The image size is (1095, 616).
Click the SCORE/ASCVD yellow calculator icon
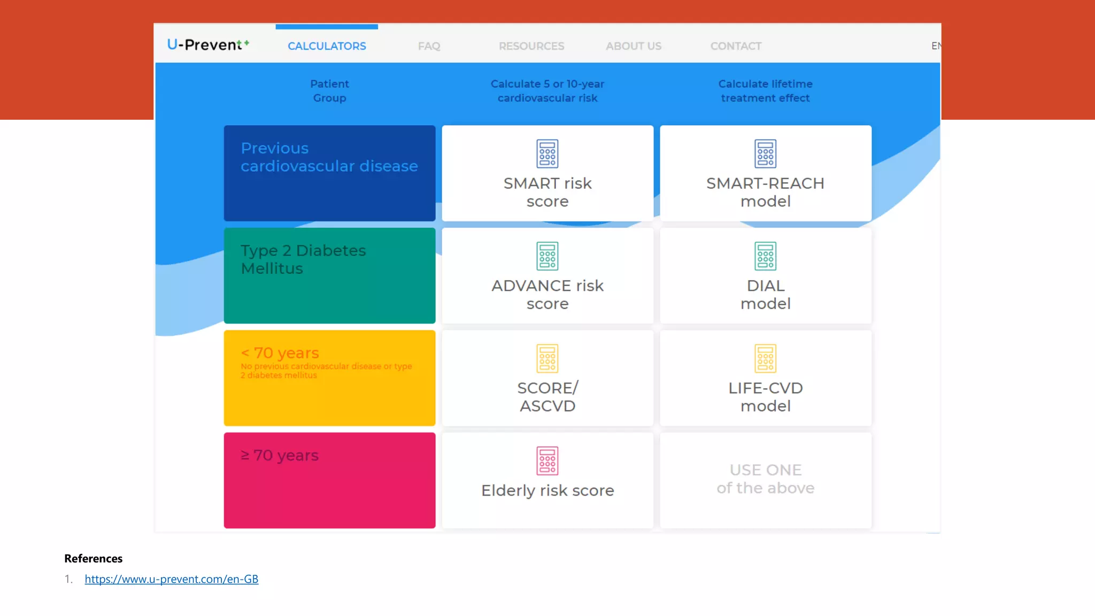547,358
